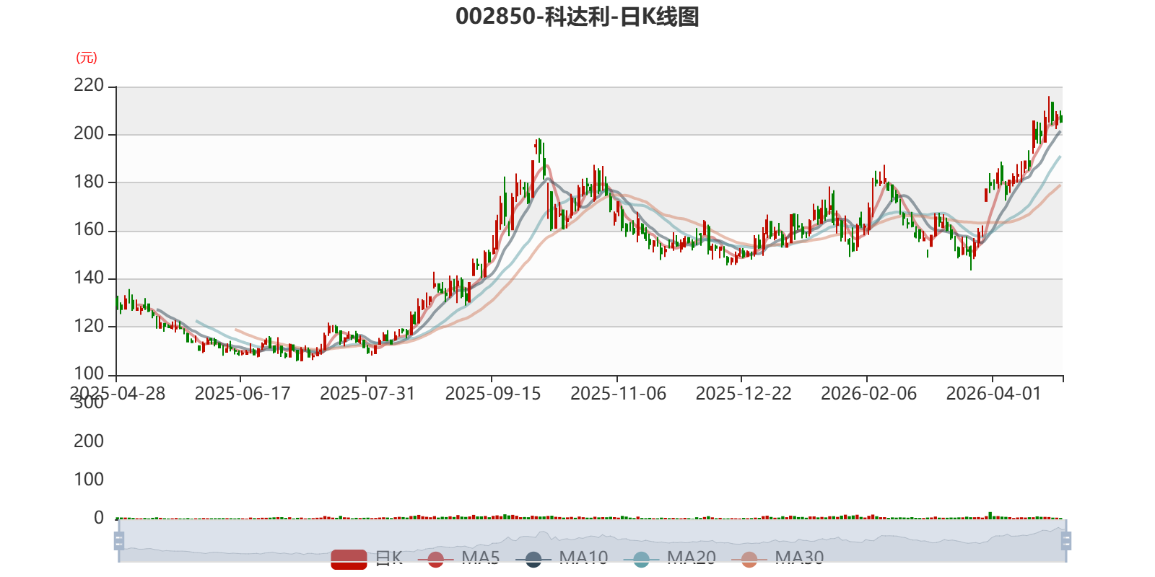
Task: Click the left data zoom handle
Action: tap(119, 540)
